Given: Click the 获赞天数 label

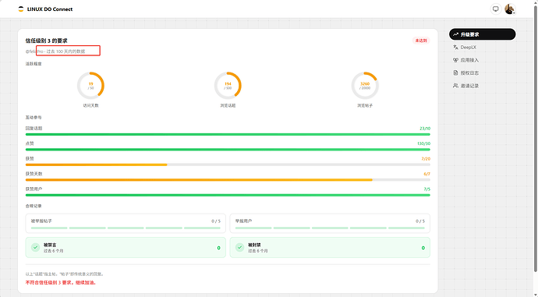Looking at the screenshot, I should click(34, 174).
